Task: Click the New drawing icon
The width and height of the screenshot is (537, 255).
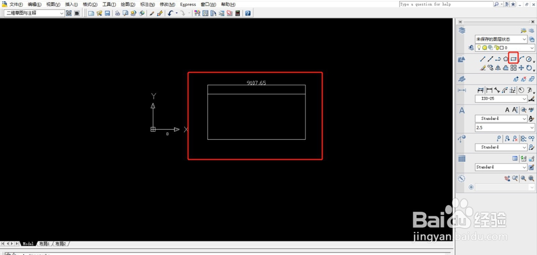Action: [x=91, y=13]
